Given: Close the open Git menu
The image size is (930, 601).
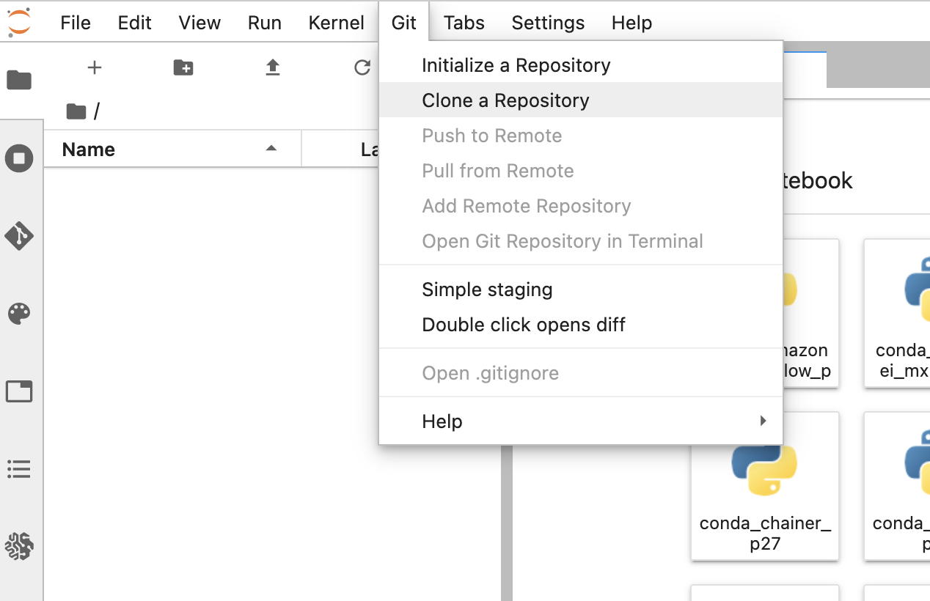Looking at the screenshot, I should click(x=404, y=23).
